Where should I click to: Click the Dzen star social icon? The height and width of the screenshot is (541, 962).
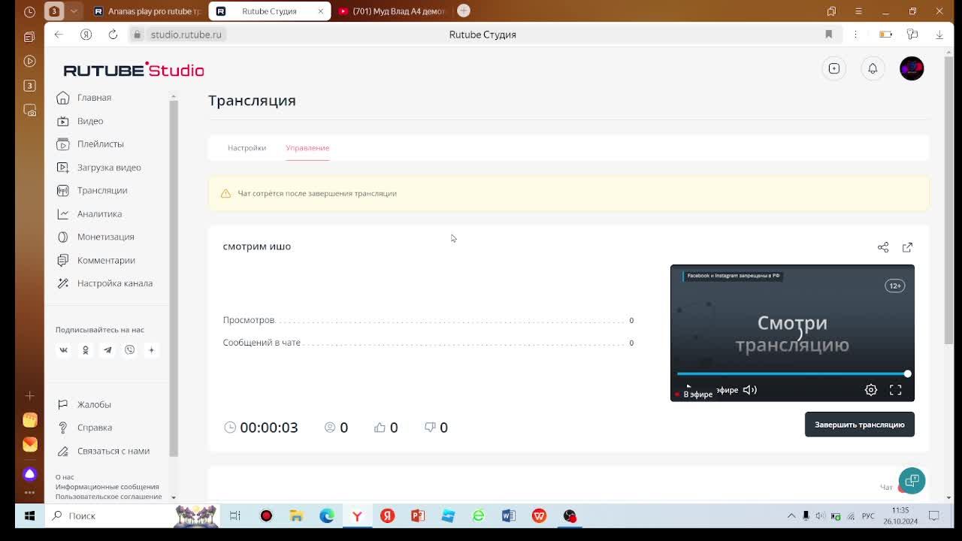click(151, 350)
